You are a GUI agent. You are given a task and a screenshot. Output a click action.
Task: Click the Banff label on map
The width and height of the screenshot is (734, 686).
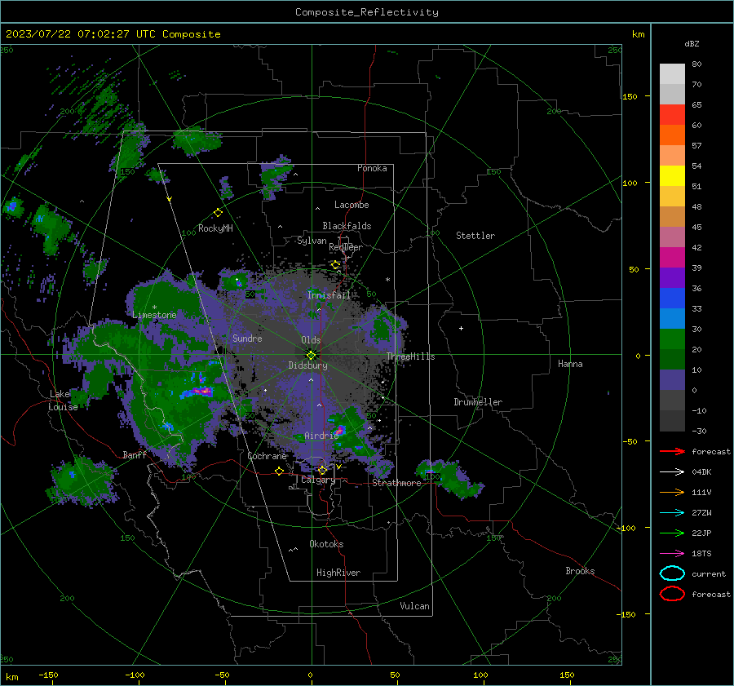point(135,454)
